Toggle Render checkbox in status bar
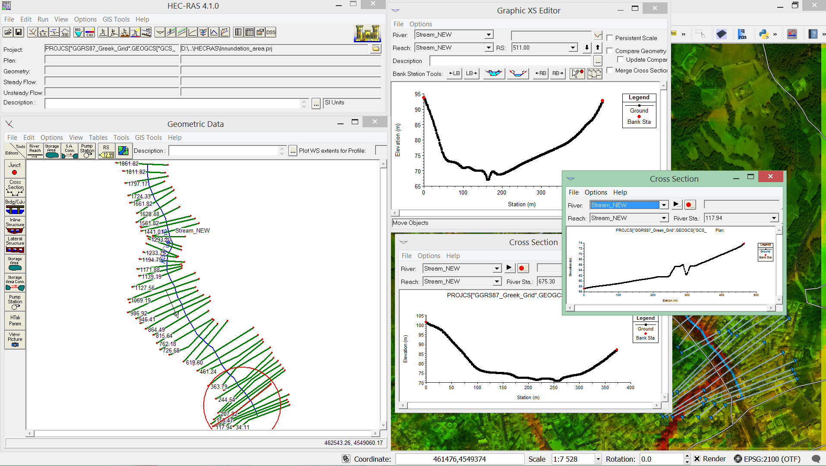This screenshot has height=466, width=826. [x=697, y=459]
